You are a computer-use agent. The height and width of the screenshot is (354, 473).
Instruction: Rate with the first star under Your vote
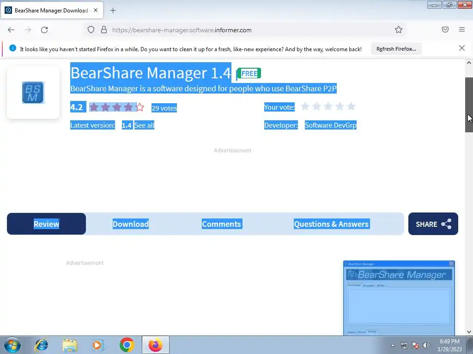[305, 106]
